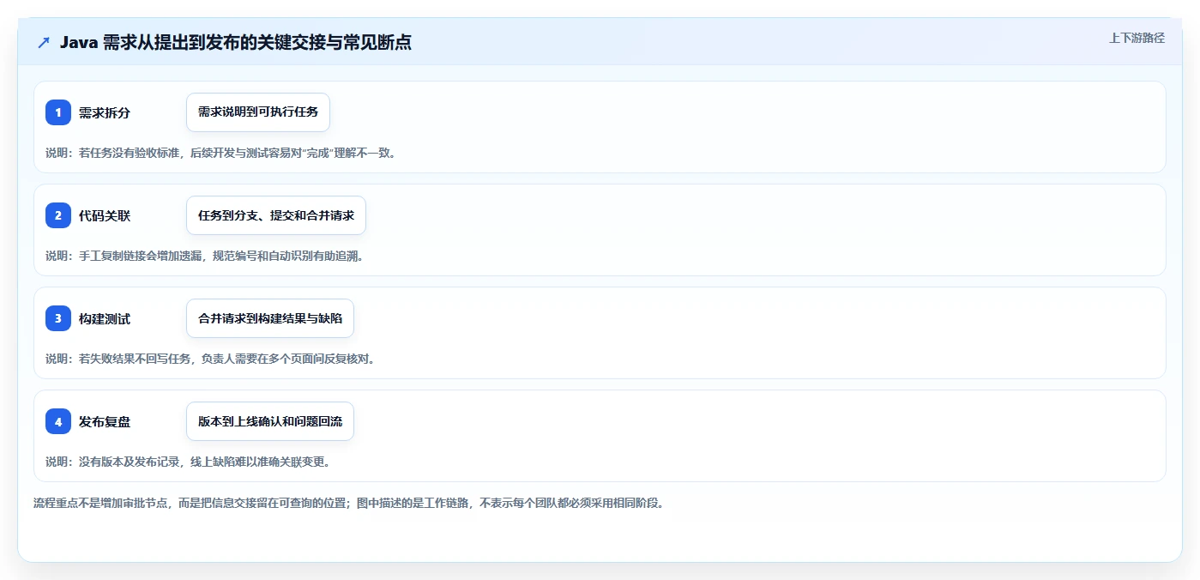Select the 版本到上线确认和问题回流 chip
This screenshot has height=580, width=1200.
tap(270, 421)
